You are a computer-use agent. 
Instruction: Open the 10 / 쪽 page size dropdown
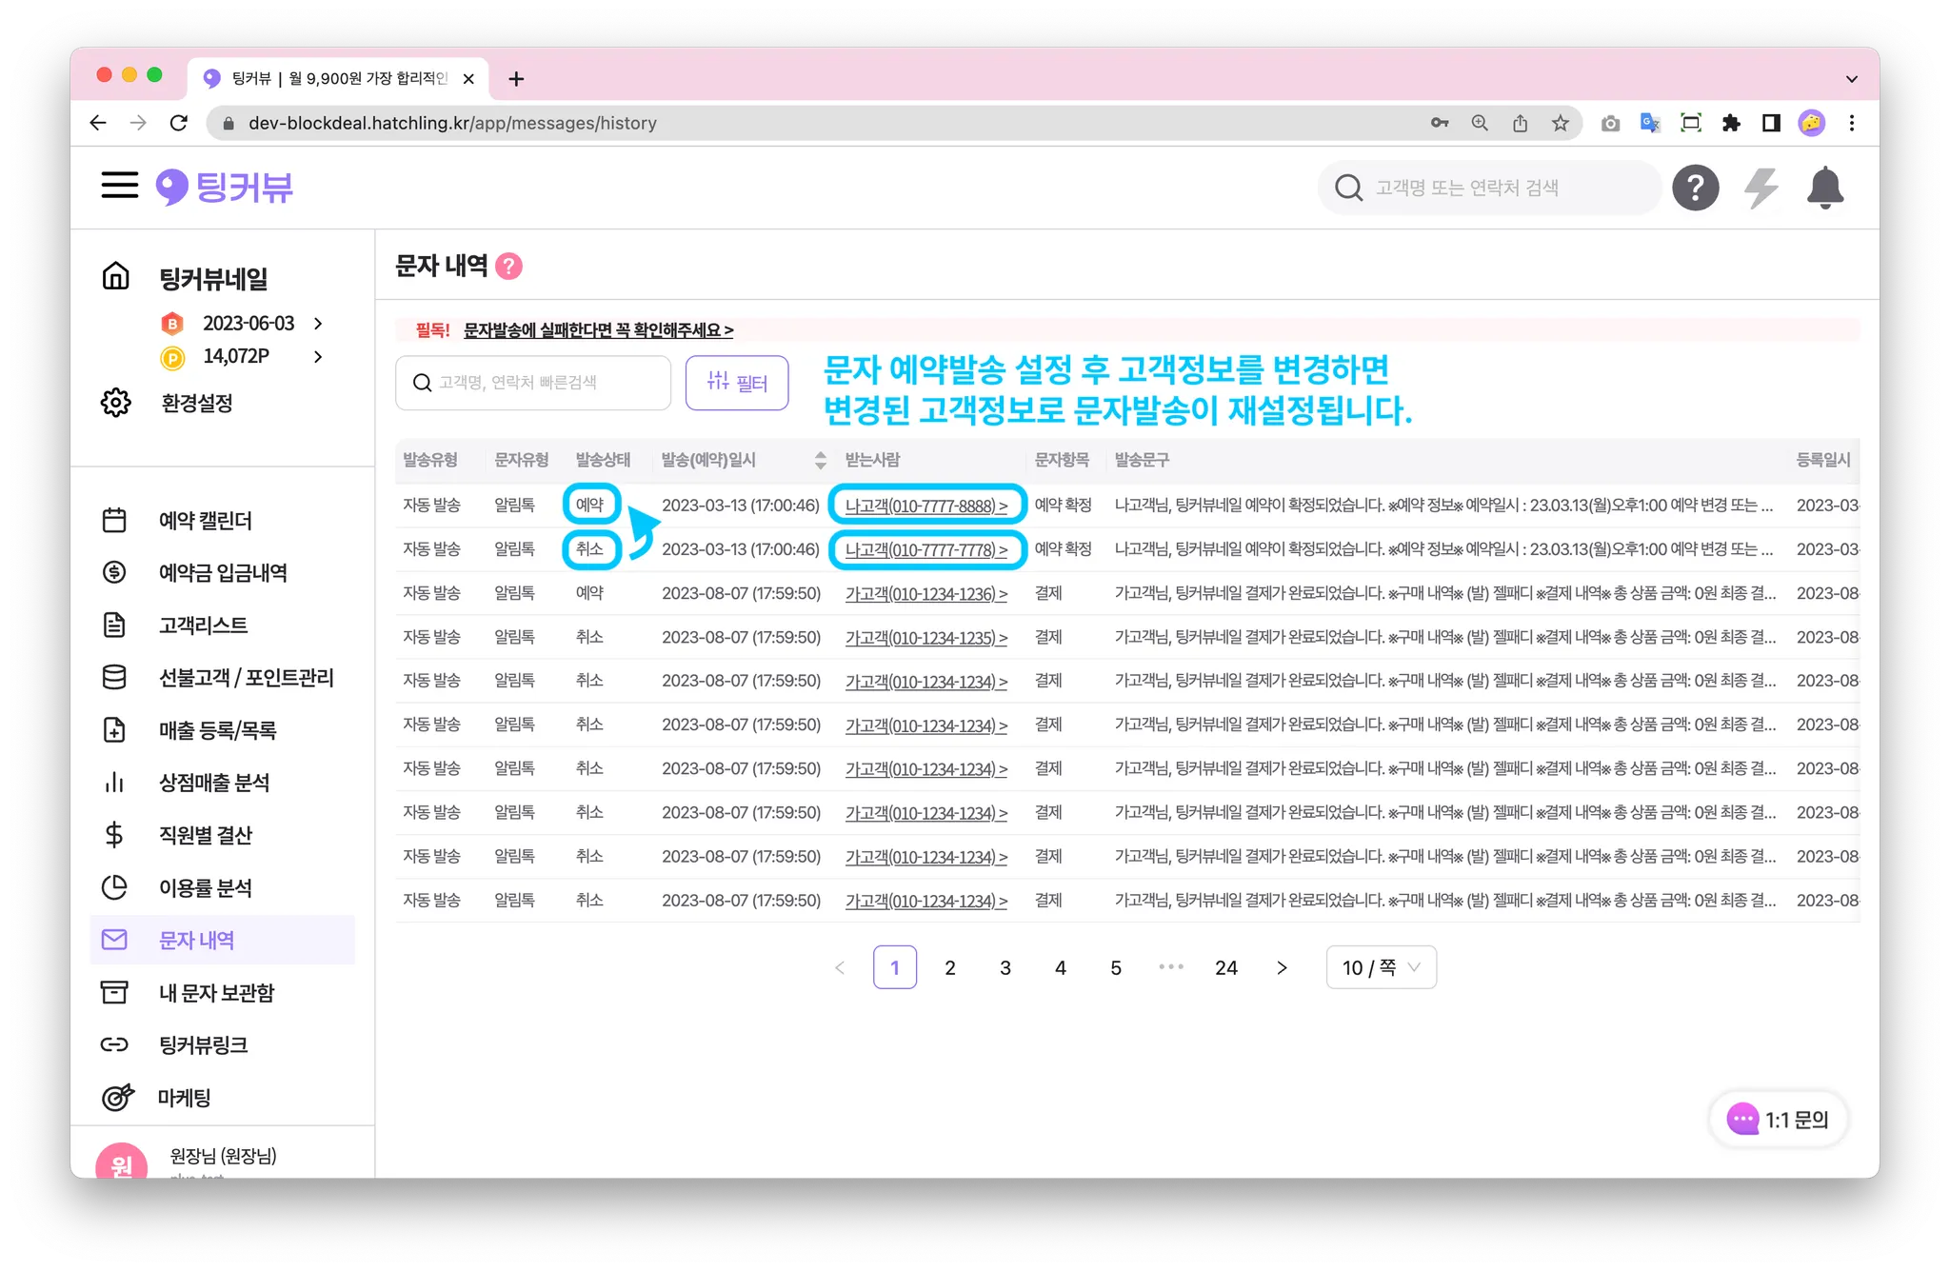pos(1381,967)
